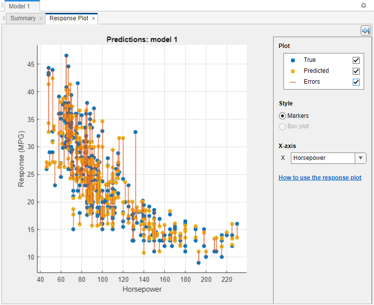374x305 pixels.
Task: Toggle the Predicted checkbox off
Action: (356, 71)
